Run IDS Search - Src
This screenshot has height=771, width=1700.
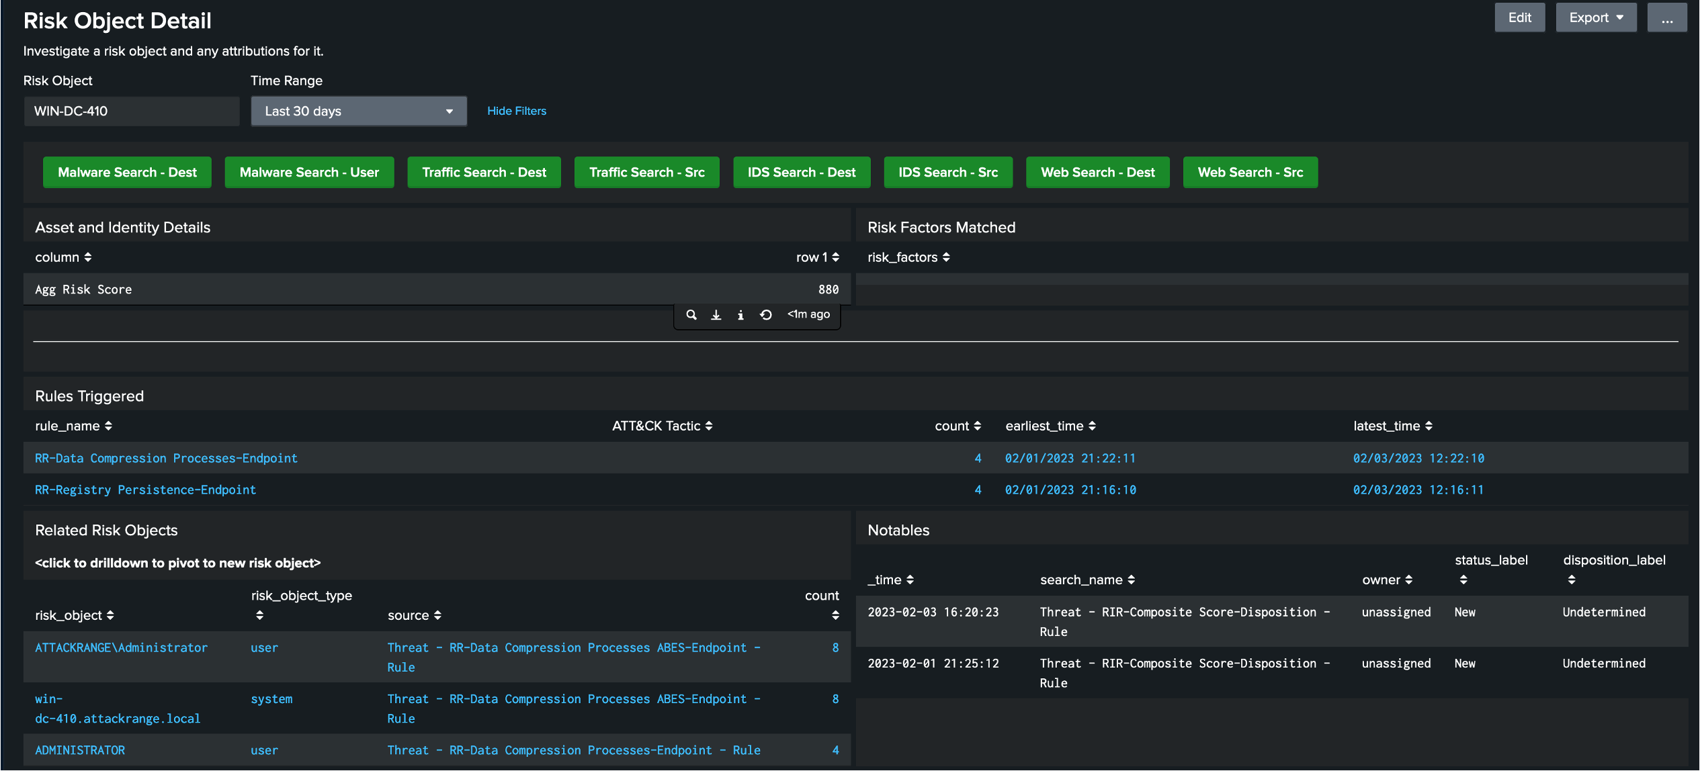[x=948, y=173]
